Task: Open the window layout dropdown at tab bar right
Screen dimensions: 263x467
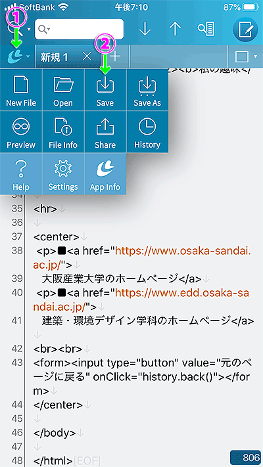Action: [x=246, y=56]
